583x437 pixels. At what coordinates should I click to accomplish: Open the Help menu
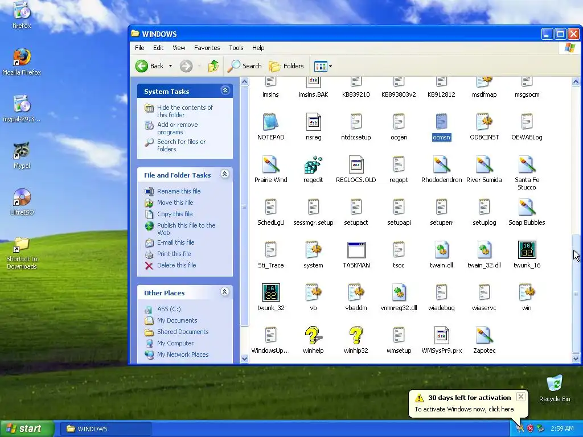pyautogui.click(x=258, y=48)
